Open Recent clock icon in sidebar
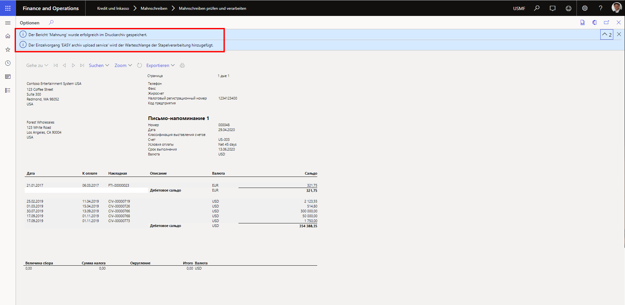Image resolution: width=625 pixels, height=305 pixels. click(8, 63)
